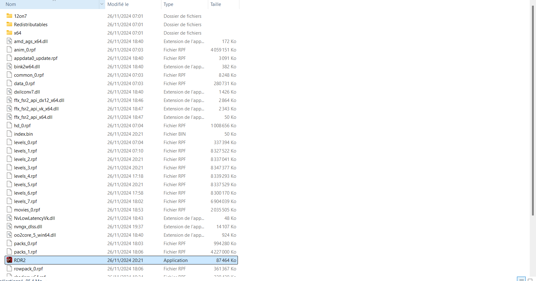Click the ffx_fsr2_api_dx12_x64.dll file icon

coord(9,100)
